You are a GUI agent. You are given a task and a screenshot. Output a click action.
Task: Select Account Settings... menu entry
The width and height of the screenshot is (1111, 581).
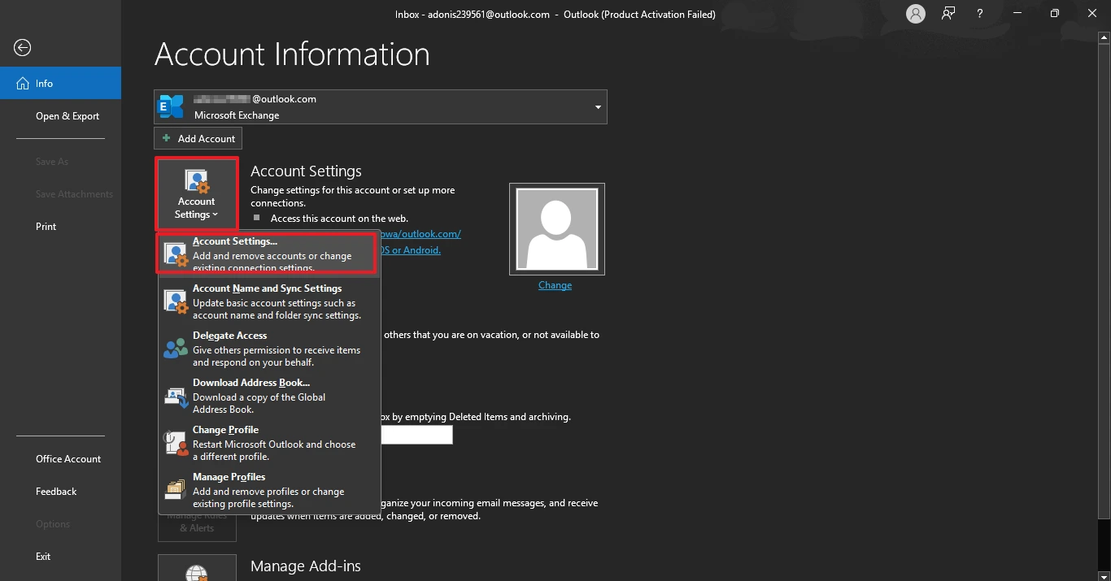coord(268,254)
